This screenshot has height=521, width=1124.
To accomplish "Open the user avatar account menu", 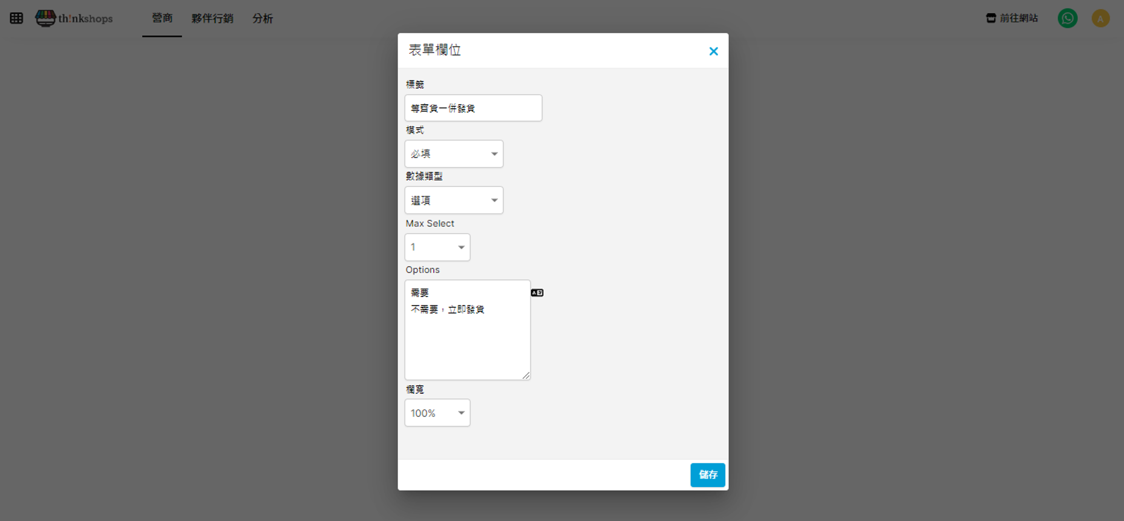I will [x=1100, y=18].
